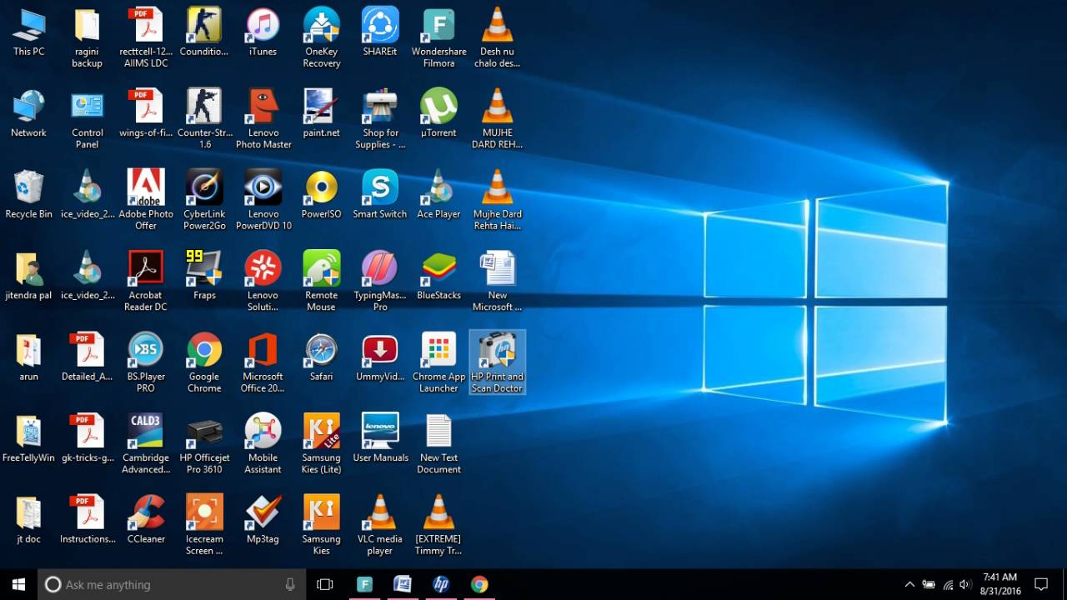The image size is (1067, 600).
Task: Open the Control Panel icon
Action: [x=87, y=119]
